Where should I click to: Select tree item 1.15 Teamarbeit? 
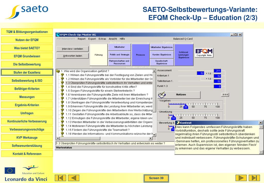pyautogui.click(x=98, y=130)
